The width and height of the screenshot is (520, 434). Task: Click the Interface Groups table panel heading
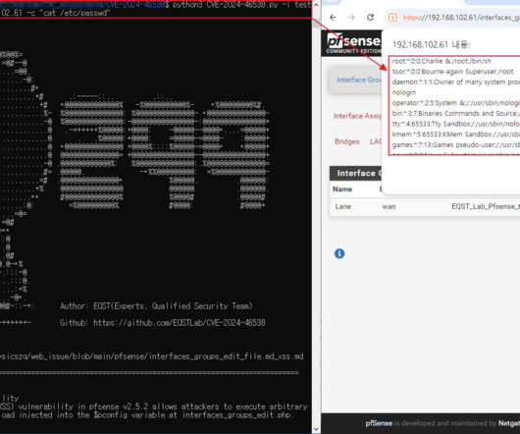click(x=356, y=173)
